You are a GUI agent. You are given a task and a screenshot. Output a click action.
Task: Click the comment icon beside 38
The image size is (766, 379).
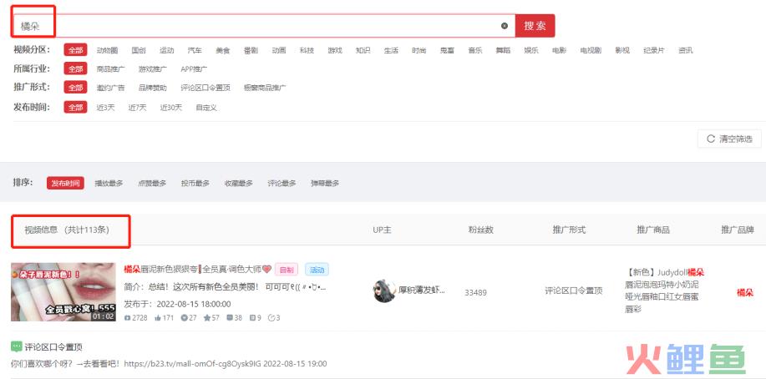point(229,318)
